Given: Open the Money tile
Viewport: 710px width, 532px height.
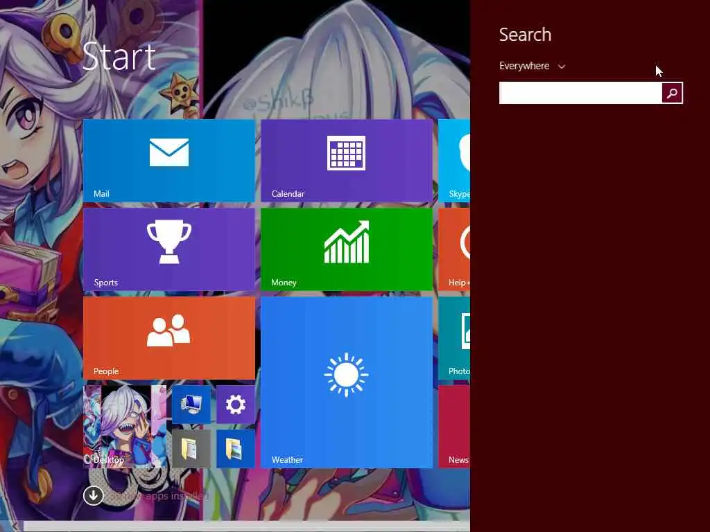Looking at the screenshot, I should pos(347,249).
